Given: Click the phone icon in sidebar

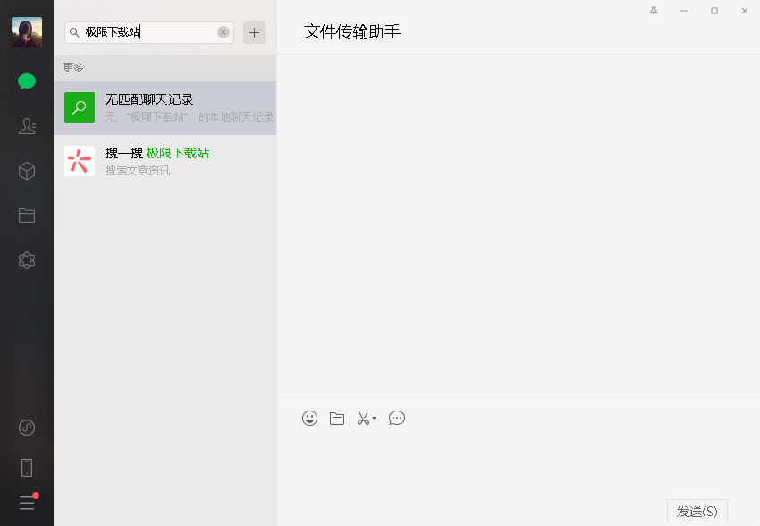Looking at the screenshot, I should (x=27, y=468).
